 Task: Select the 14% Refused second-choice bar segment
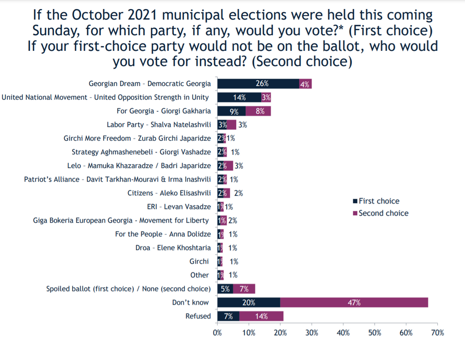tap(261, 316)
